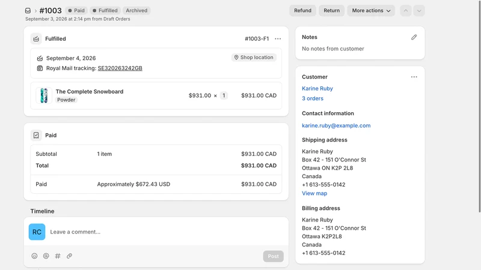Viewport: 481px width, 270px height.
Task: Click the Fulfilled status badge in header
Action: point(105,11)
